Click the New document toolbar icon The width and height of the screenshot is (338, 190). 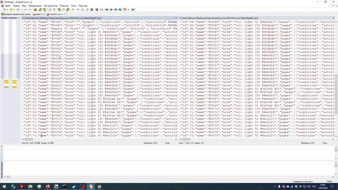[x=4, y=9]
